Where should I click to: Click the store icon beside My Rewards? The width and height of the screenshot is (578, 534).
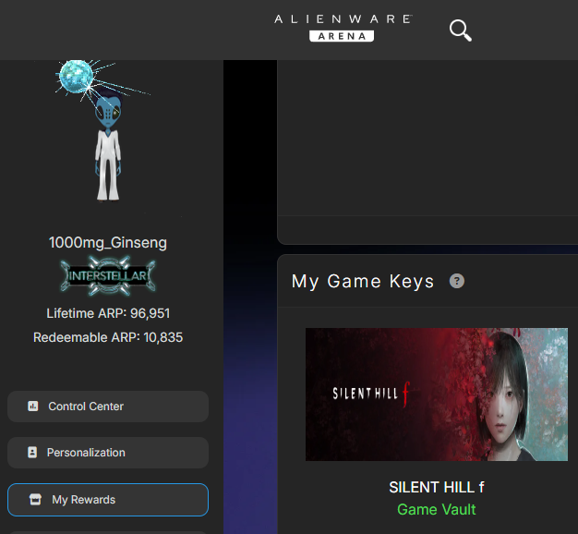[36, 500]
